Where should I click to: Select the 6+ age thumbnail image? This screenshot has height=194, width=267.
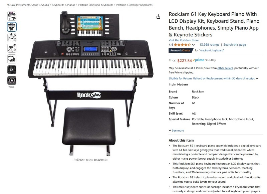tap(12, 70)
